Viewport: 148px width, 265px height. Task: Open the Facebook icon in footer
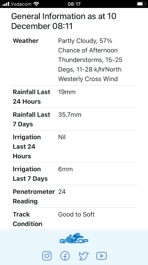pyautogui.click(x=65, y=256)
